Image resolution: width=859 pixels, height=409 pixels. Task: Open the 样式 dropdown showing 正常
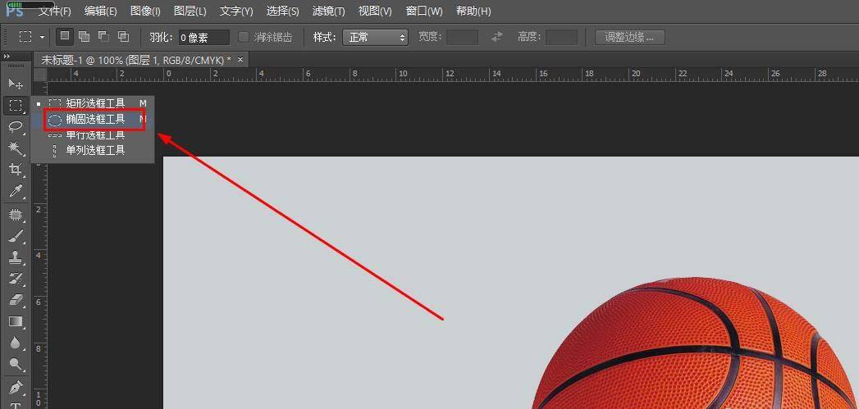pyautogui.click(x=375, y=37)
